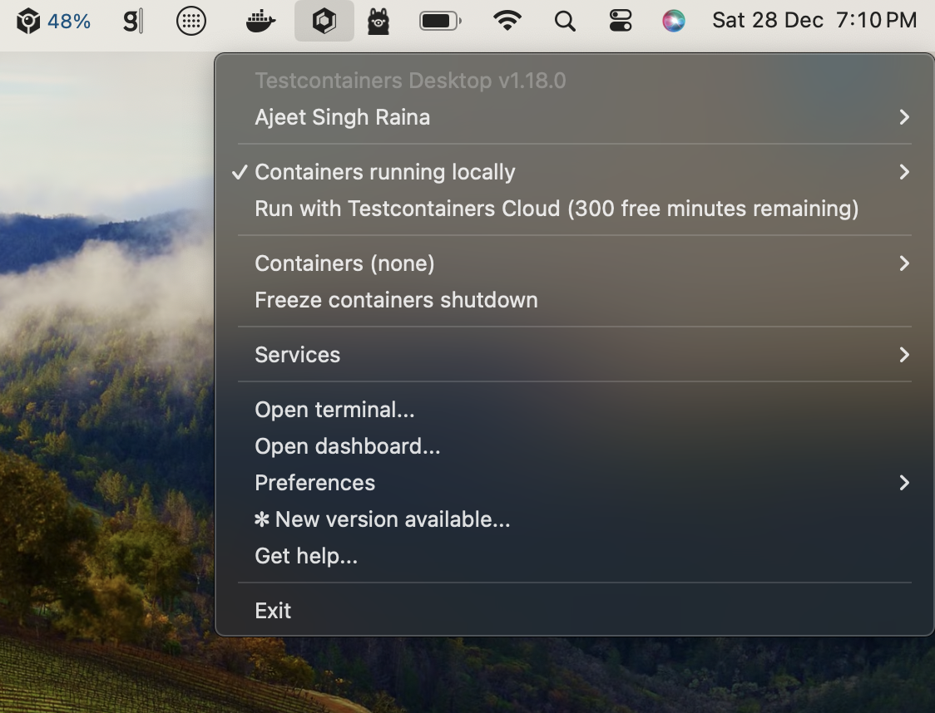Toggle Freeze containers shutdown
Viewport: 935px width, 713px height.
pyautogui.click(x=575, y=300)
